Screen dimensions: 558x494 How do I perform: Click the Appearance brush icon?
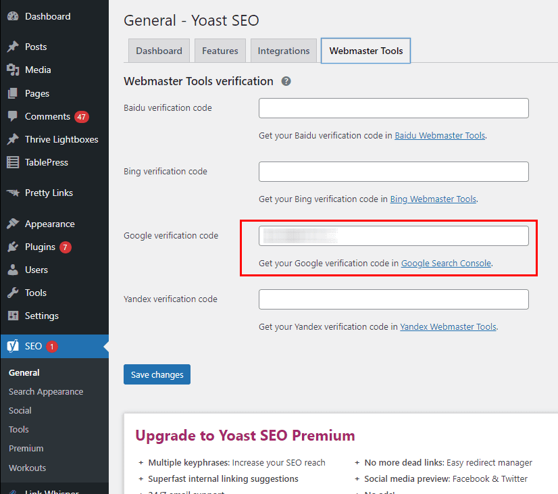pos(12,224)
